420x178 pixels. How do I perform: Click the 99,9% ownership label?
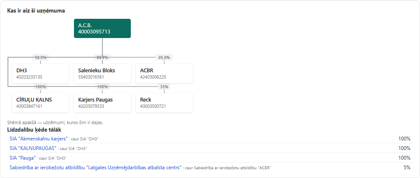tap(102, 57)
